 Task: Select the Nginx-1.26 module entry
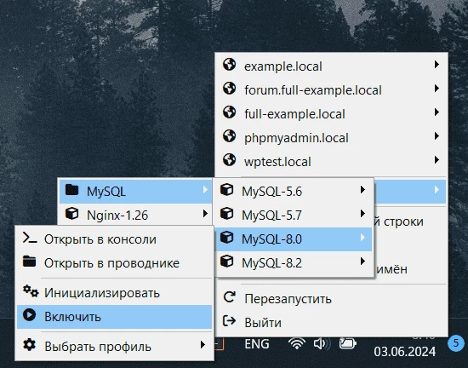[x=136, y=215]
